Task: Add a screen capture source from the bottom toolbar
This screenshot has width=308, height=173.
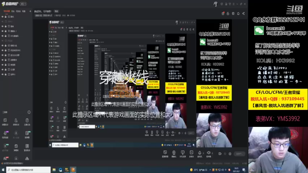Action: pyautogui.click(x=165, y=154)
